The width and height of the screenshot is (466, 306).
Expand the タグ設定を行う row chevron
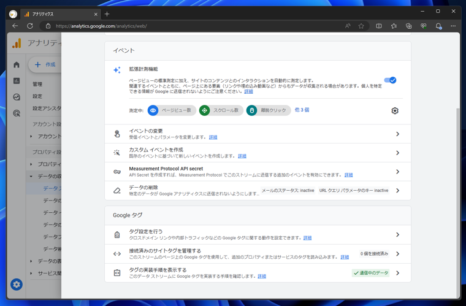pyautogui.click(x=398, y=235)
